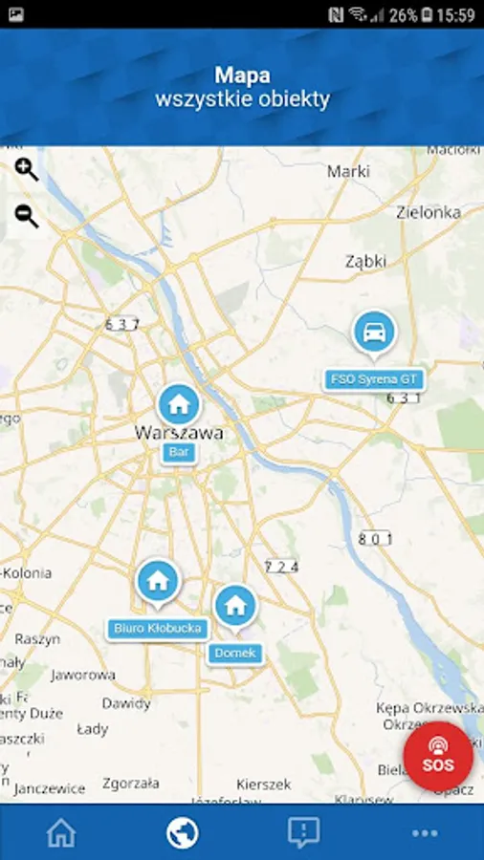The width and height of the screenshot is (484, 860).
Task: Tap the Marki town label on map
Action: coord(348,172)
